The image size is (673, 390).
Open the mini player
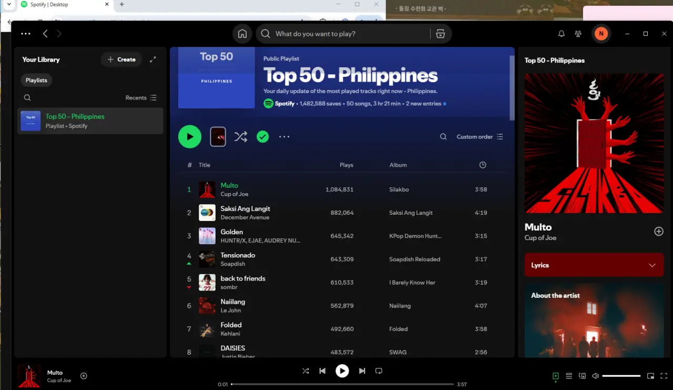click(x=651, y=376)
